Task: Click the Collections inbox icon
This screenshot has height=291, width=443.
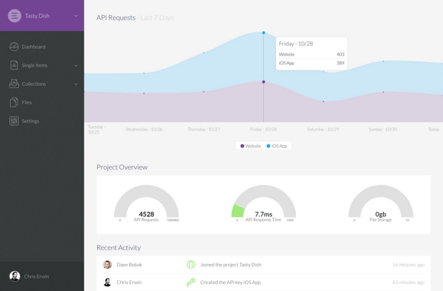Action: click(x=14, y=84)
